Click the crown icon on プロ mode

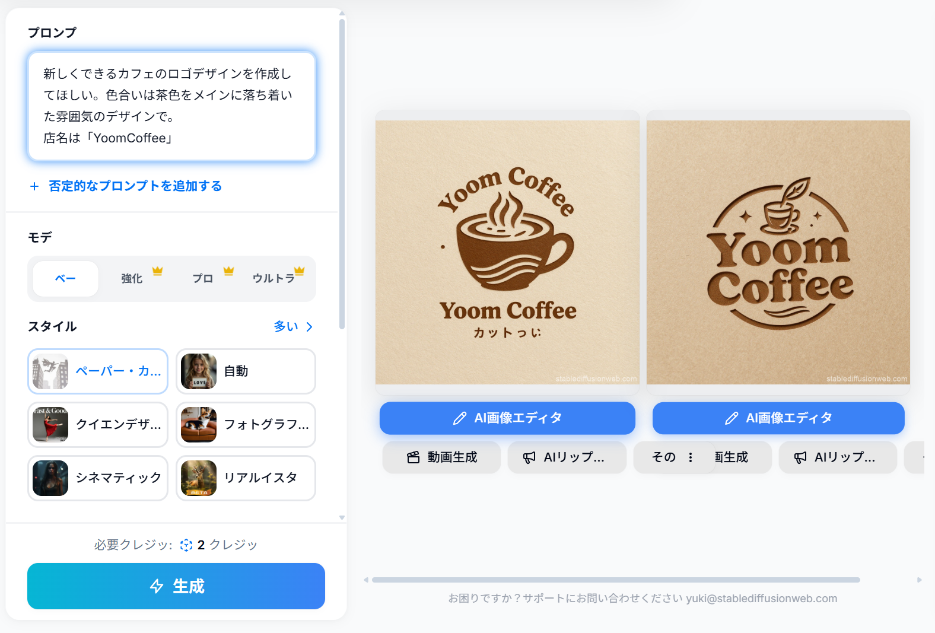(x=228, y=271)
